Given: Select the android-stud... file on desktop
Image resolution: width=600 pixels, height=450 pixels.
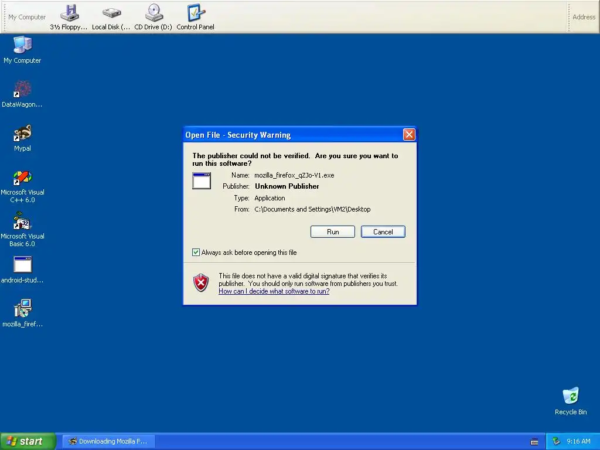Looking at the screenshot, I should pyautogui.click(x=22, y=270).
